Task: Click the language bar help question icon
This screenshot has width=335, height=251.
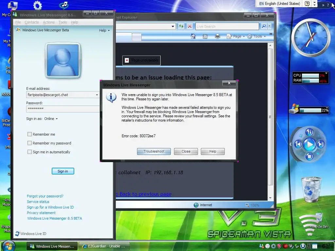Action: pyautogui.click(x=307, y=4)
